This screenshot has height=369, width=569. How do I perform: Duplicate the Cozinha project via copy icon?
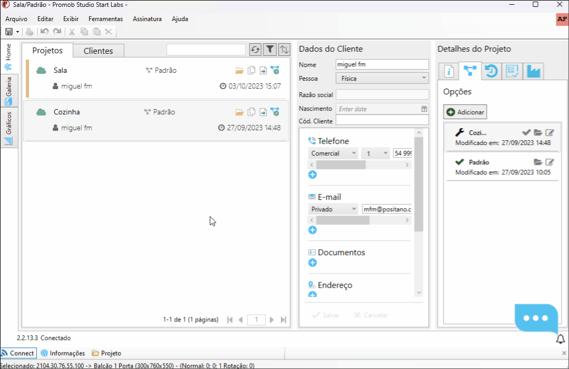tap(251, 112)
